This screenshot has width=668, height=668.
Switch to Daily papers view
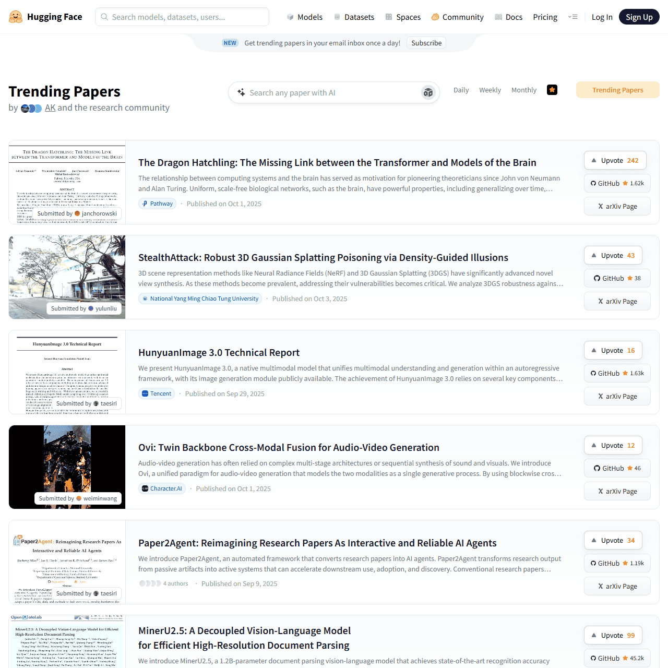tap(461, 90)
